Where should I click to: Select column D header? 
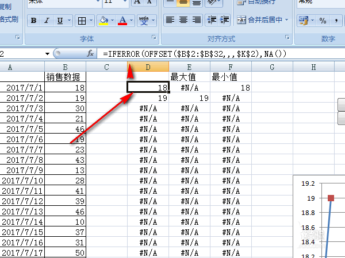pyautogui.click(x=148, y=67)
